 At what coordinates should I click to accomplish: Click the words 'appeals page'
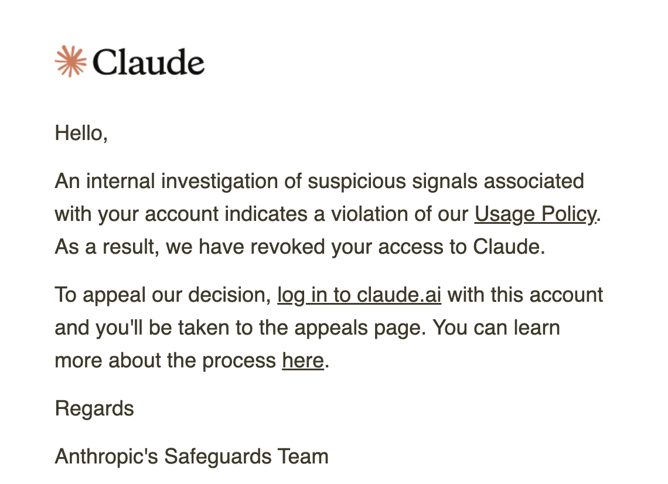click(360, 328)
